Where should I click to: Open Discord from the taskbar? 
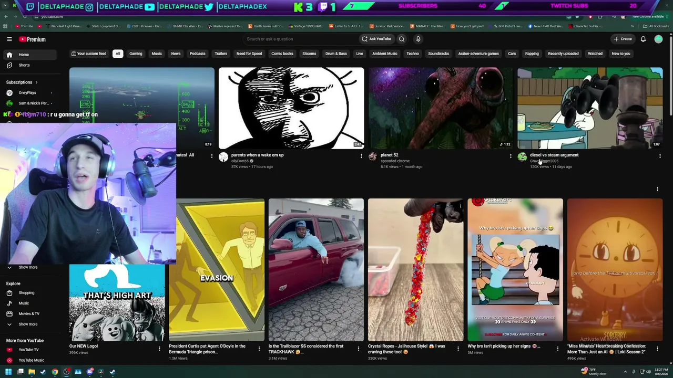[x=90, y=372]
